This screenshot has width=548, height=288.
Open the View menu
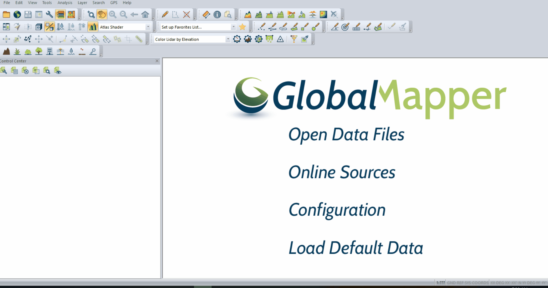pyautogui.click(x=32, y=3)
